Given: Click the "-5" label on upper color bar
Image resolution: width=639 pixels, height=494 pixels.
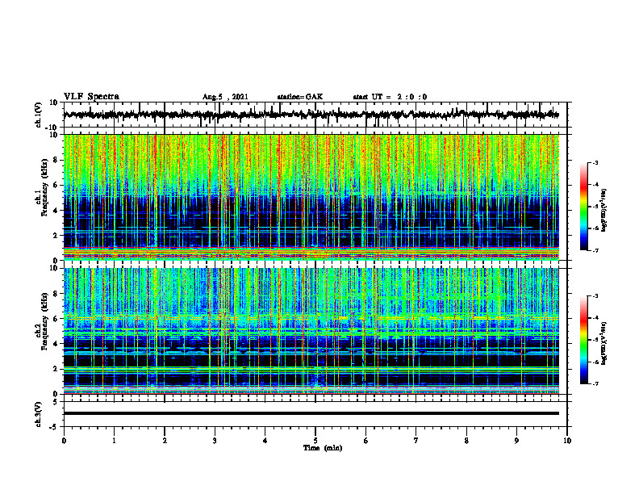Looking at the screenshot, I should (x=595, y=207).
